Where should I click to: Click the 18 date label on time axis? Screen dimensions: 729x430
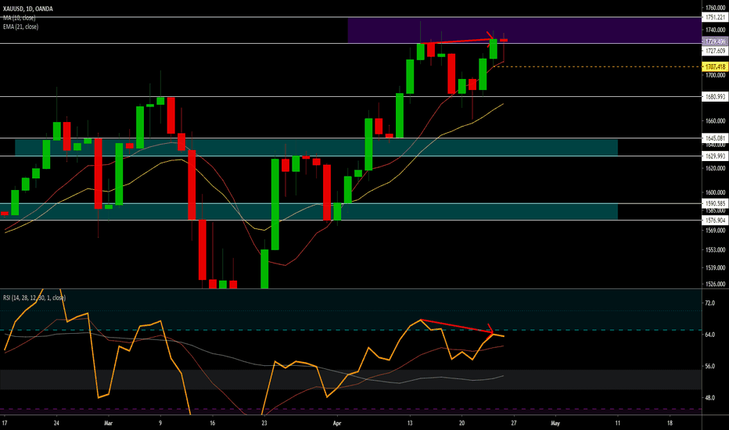coord(670,424)
